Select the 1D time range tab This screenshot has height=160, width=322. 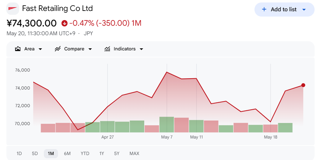click(19, 153)
